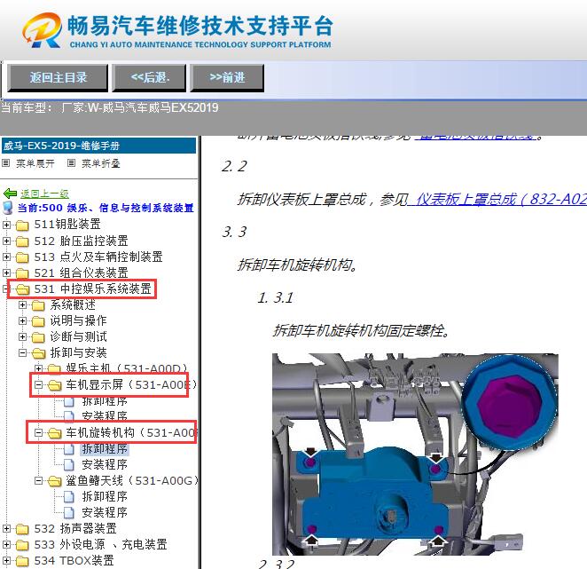Click 当前:500 娱乐、信息与控制系统装置 heading
Image resolution: width=587 pixels, height=569 pixels.
[x=106, y=208]
